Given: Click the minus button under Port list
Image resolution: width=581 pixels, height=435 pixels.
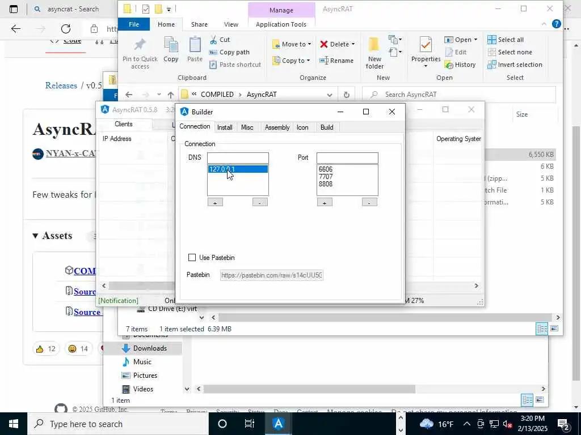Looking at the screenshot, I should tap(369, 202).
